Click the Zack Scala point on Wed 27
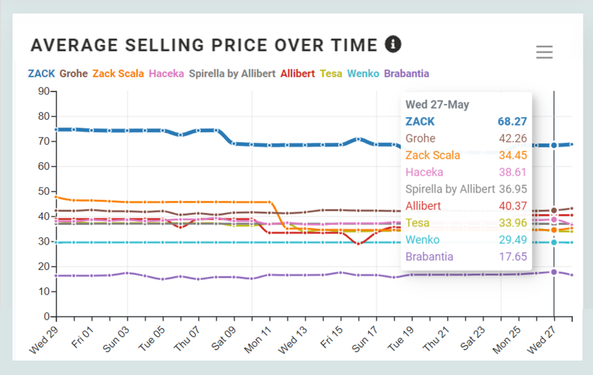This screenshot has height=375, width=593. coord(554,230)
